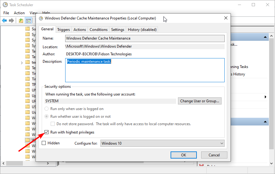The image size is (275, 174).
Task: Open the Configure for dropdown
Action: (x=163, y=143)
